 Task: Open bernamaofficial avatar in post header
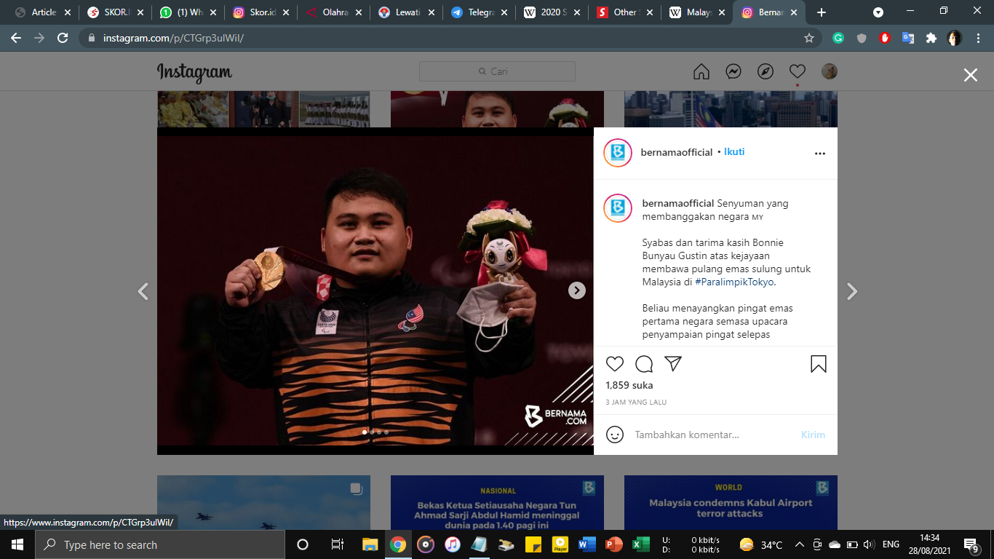[x=618, y=152]
